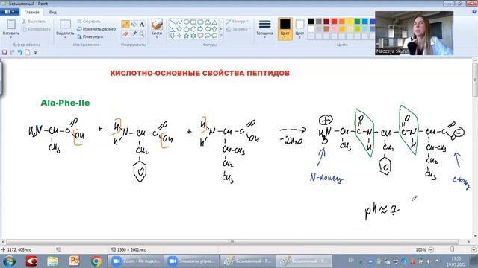Click the Выделить selection rectangle icon
Viewport: 478px width, 268px height.
pos(65,25)
